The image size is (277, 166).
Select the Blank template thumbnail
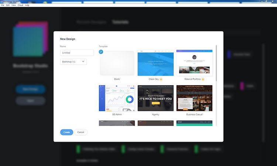117,63
